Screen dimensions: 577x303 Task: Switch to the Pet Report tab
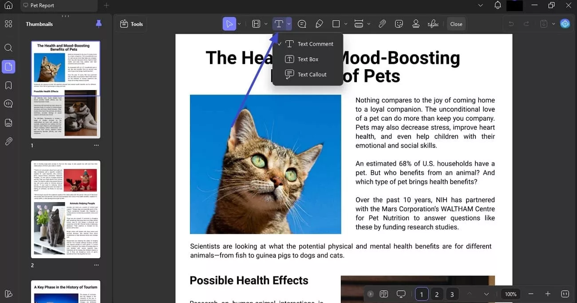pyautogui.click(x=42, y=5)
